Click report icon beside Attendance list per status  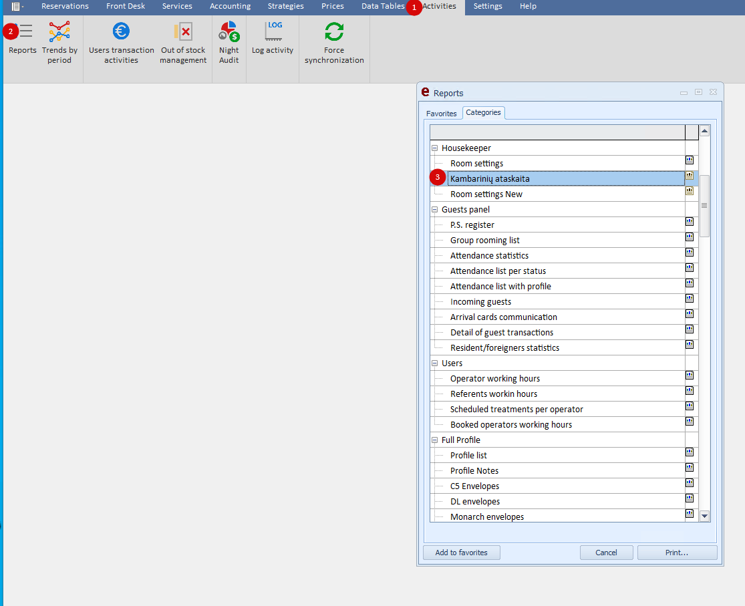tap(690, 268)
